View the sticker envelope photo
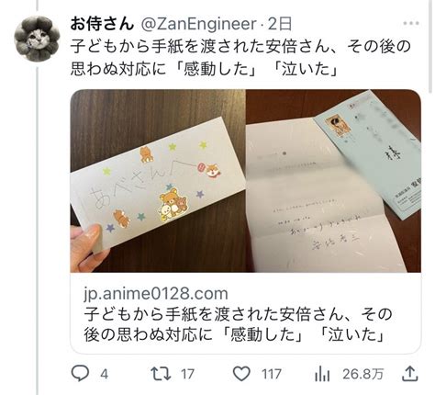 (x=158, y=181)
